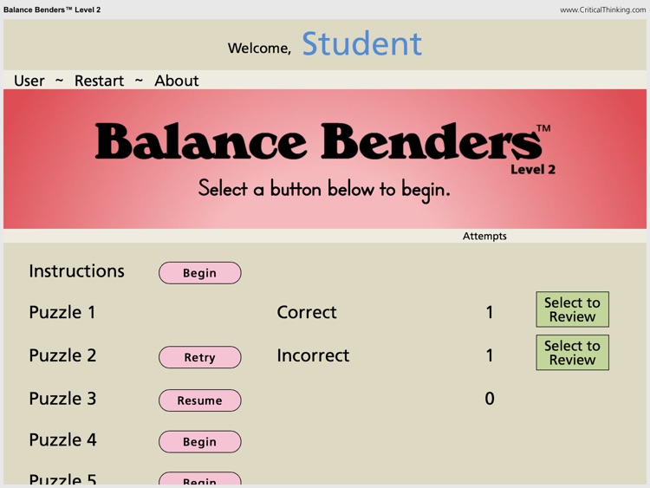Click the Level 2 subtitle under logo
Screen dimensions: 650x488
pos(533,170)
